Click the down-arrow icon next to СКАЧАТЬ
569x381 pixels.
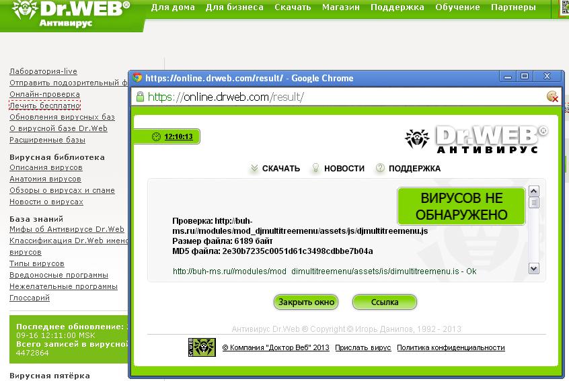tap(254, 168)
